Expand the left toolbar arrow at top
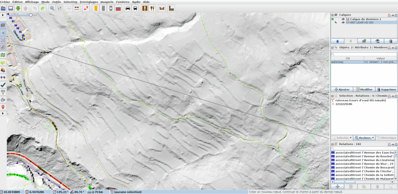398x194 pixels. pyautogui.click(x=3, y=15)
